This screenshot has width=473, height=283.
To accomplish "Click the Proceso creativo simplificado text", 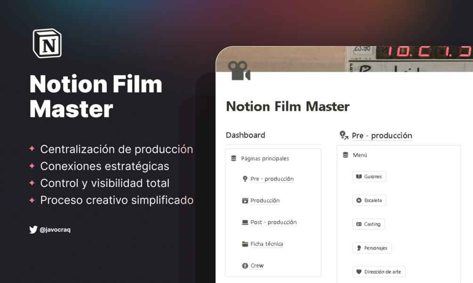I will (117, 200).
